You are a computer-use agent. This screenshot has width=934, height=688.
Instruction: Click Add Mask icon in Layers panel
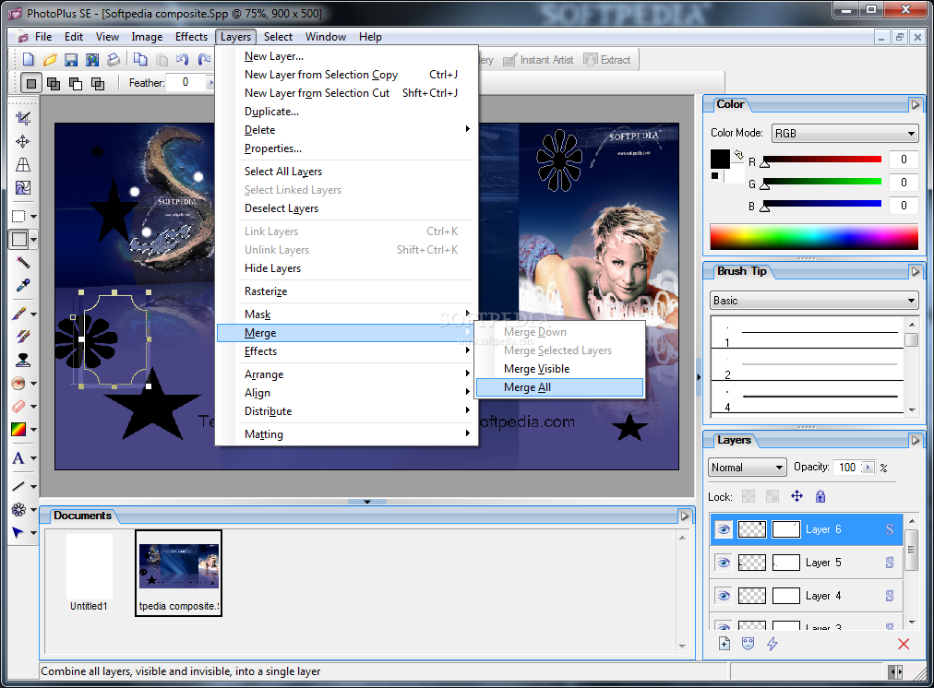(748, 644)
